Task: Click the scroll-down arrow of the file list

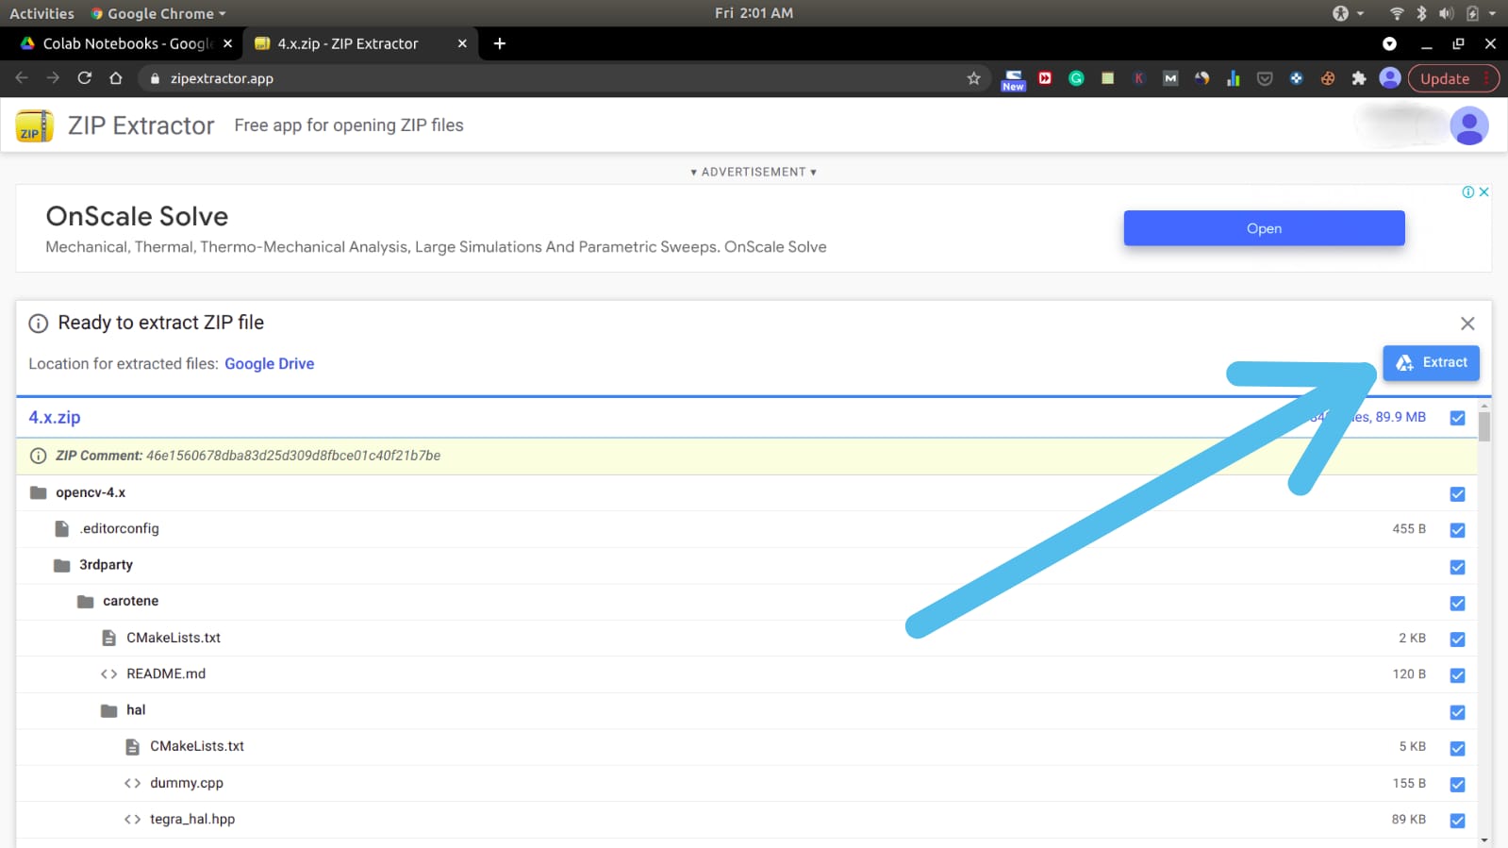Action: pyautogui.click(x=1484, y=840)
